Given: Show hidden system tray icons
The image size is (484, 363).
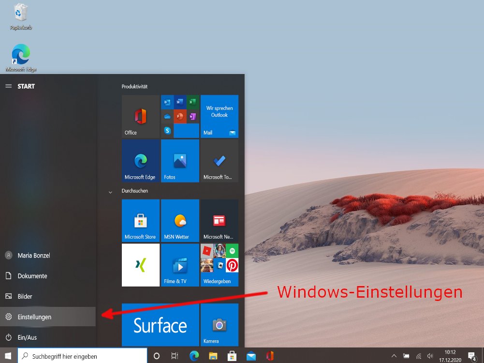Looking at the screenshot, I should point(394,356).
